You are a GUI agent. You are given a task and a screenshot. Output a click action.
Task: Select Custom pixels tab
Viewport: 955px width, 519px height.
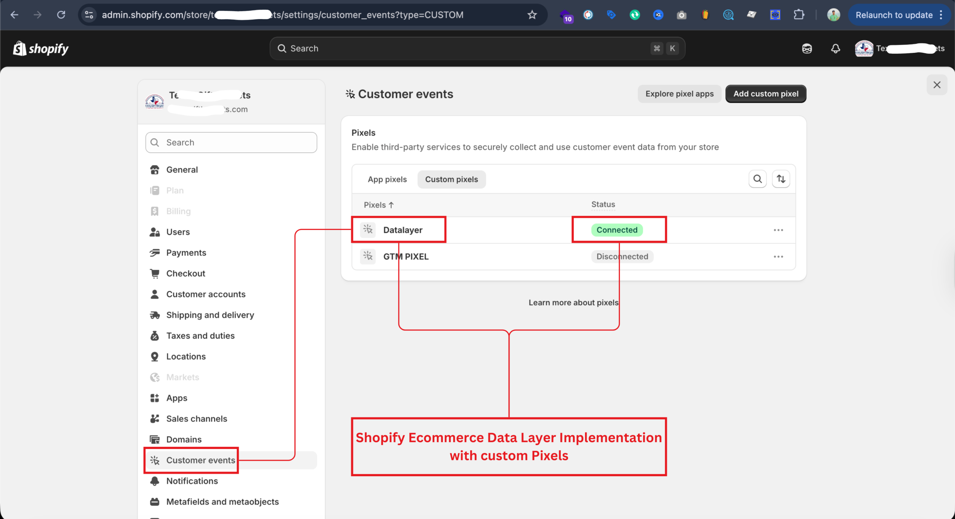[x=451, y=179]
